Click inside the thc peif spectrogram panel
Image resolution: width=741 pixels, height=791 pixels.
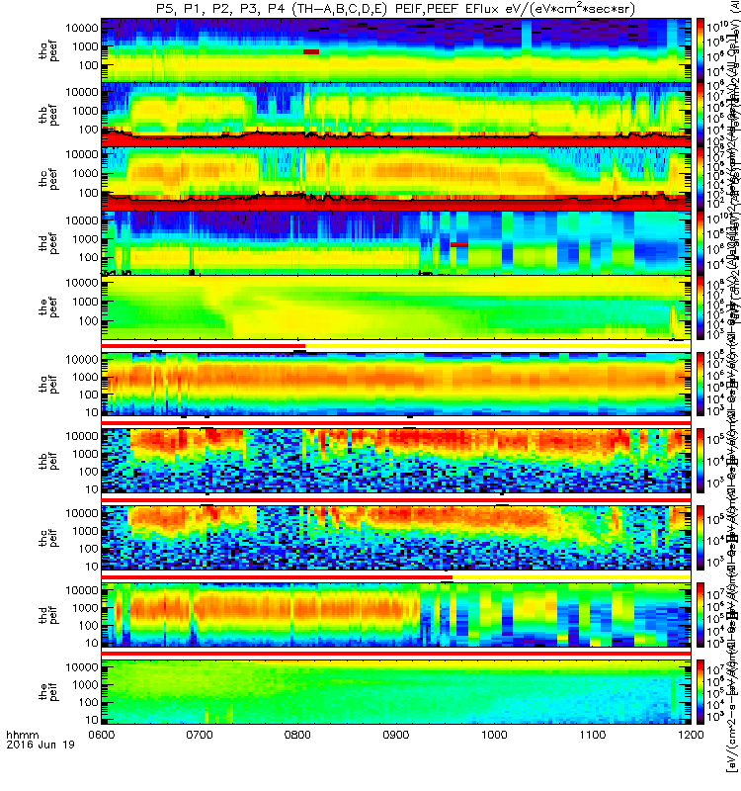pyautogui.click(x=396, y=538)
